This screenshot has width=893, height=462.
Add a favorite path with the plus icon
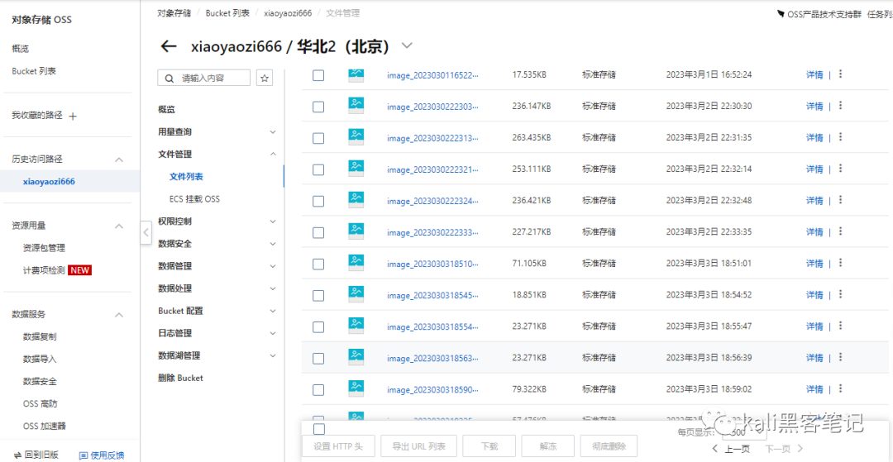pyautogui.click(x=72, y=116)
